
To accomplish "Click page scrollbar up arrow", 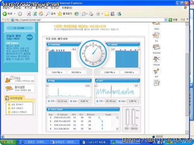I will [187, 24].
